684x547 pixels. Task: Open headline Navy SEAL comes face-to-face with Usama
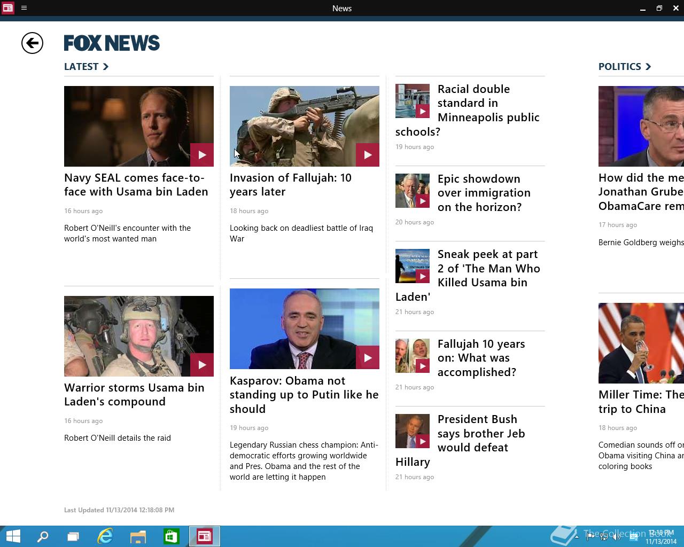136,185
